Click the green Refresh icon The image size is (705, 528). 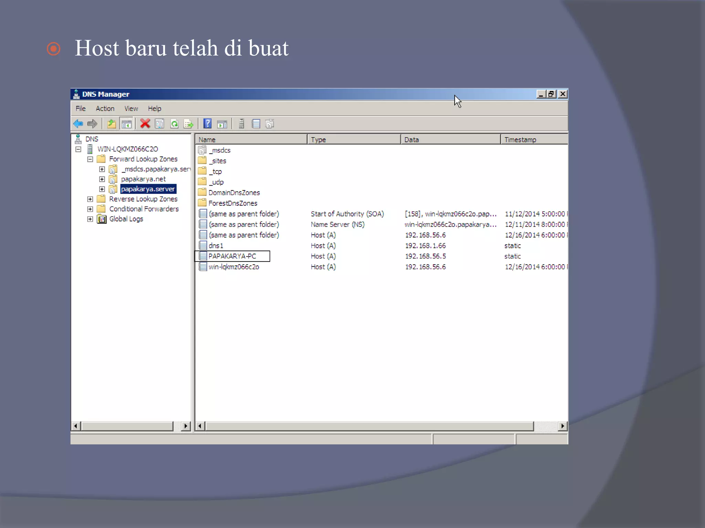pos(174,124)
